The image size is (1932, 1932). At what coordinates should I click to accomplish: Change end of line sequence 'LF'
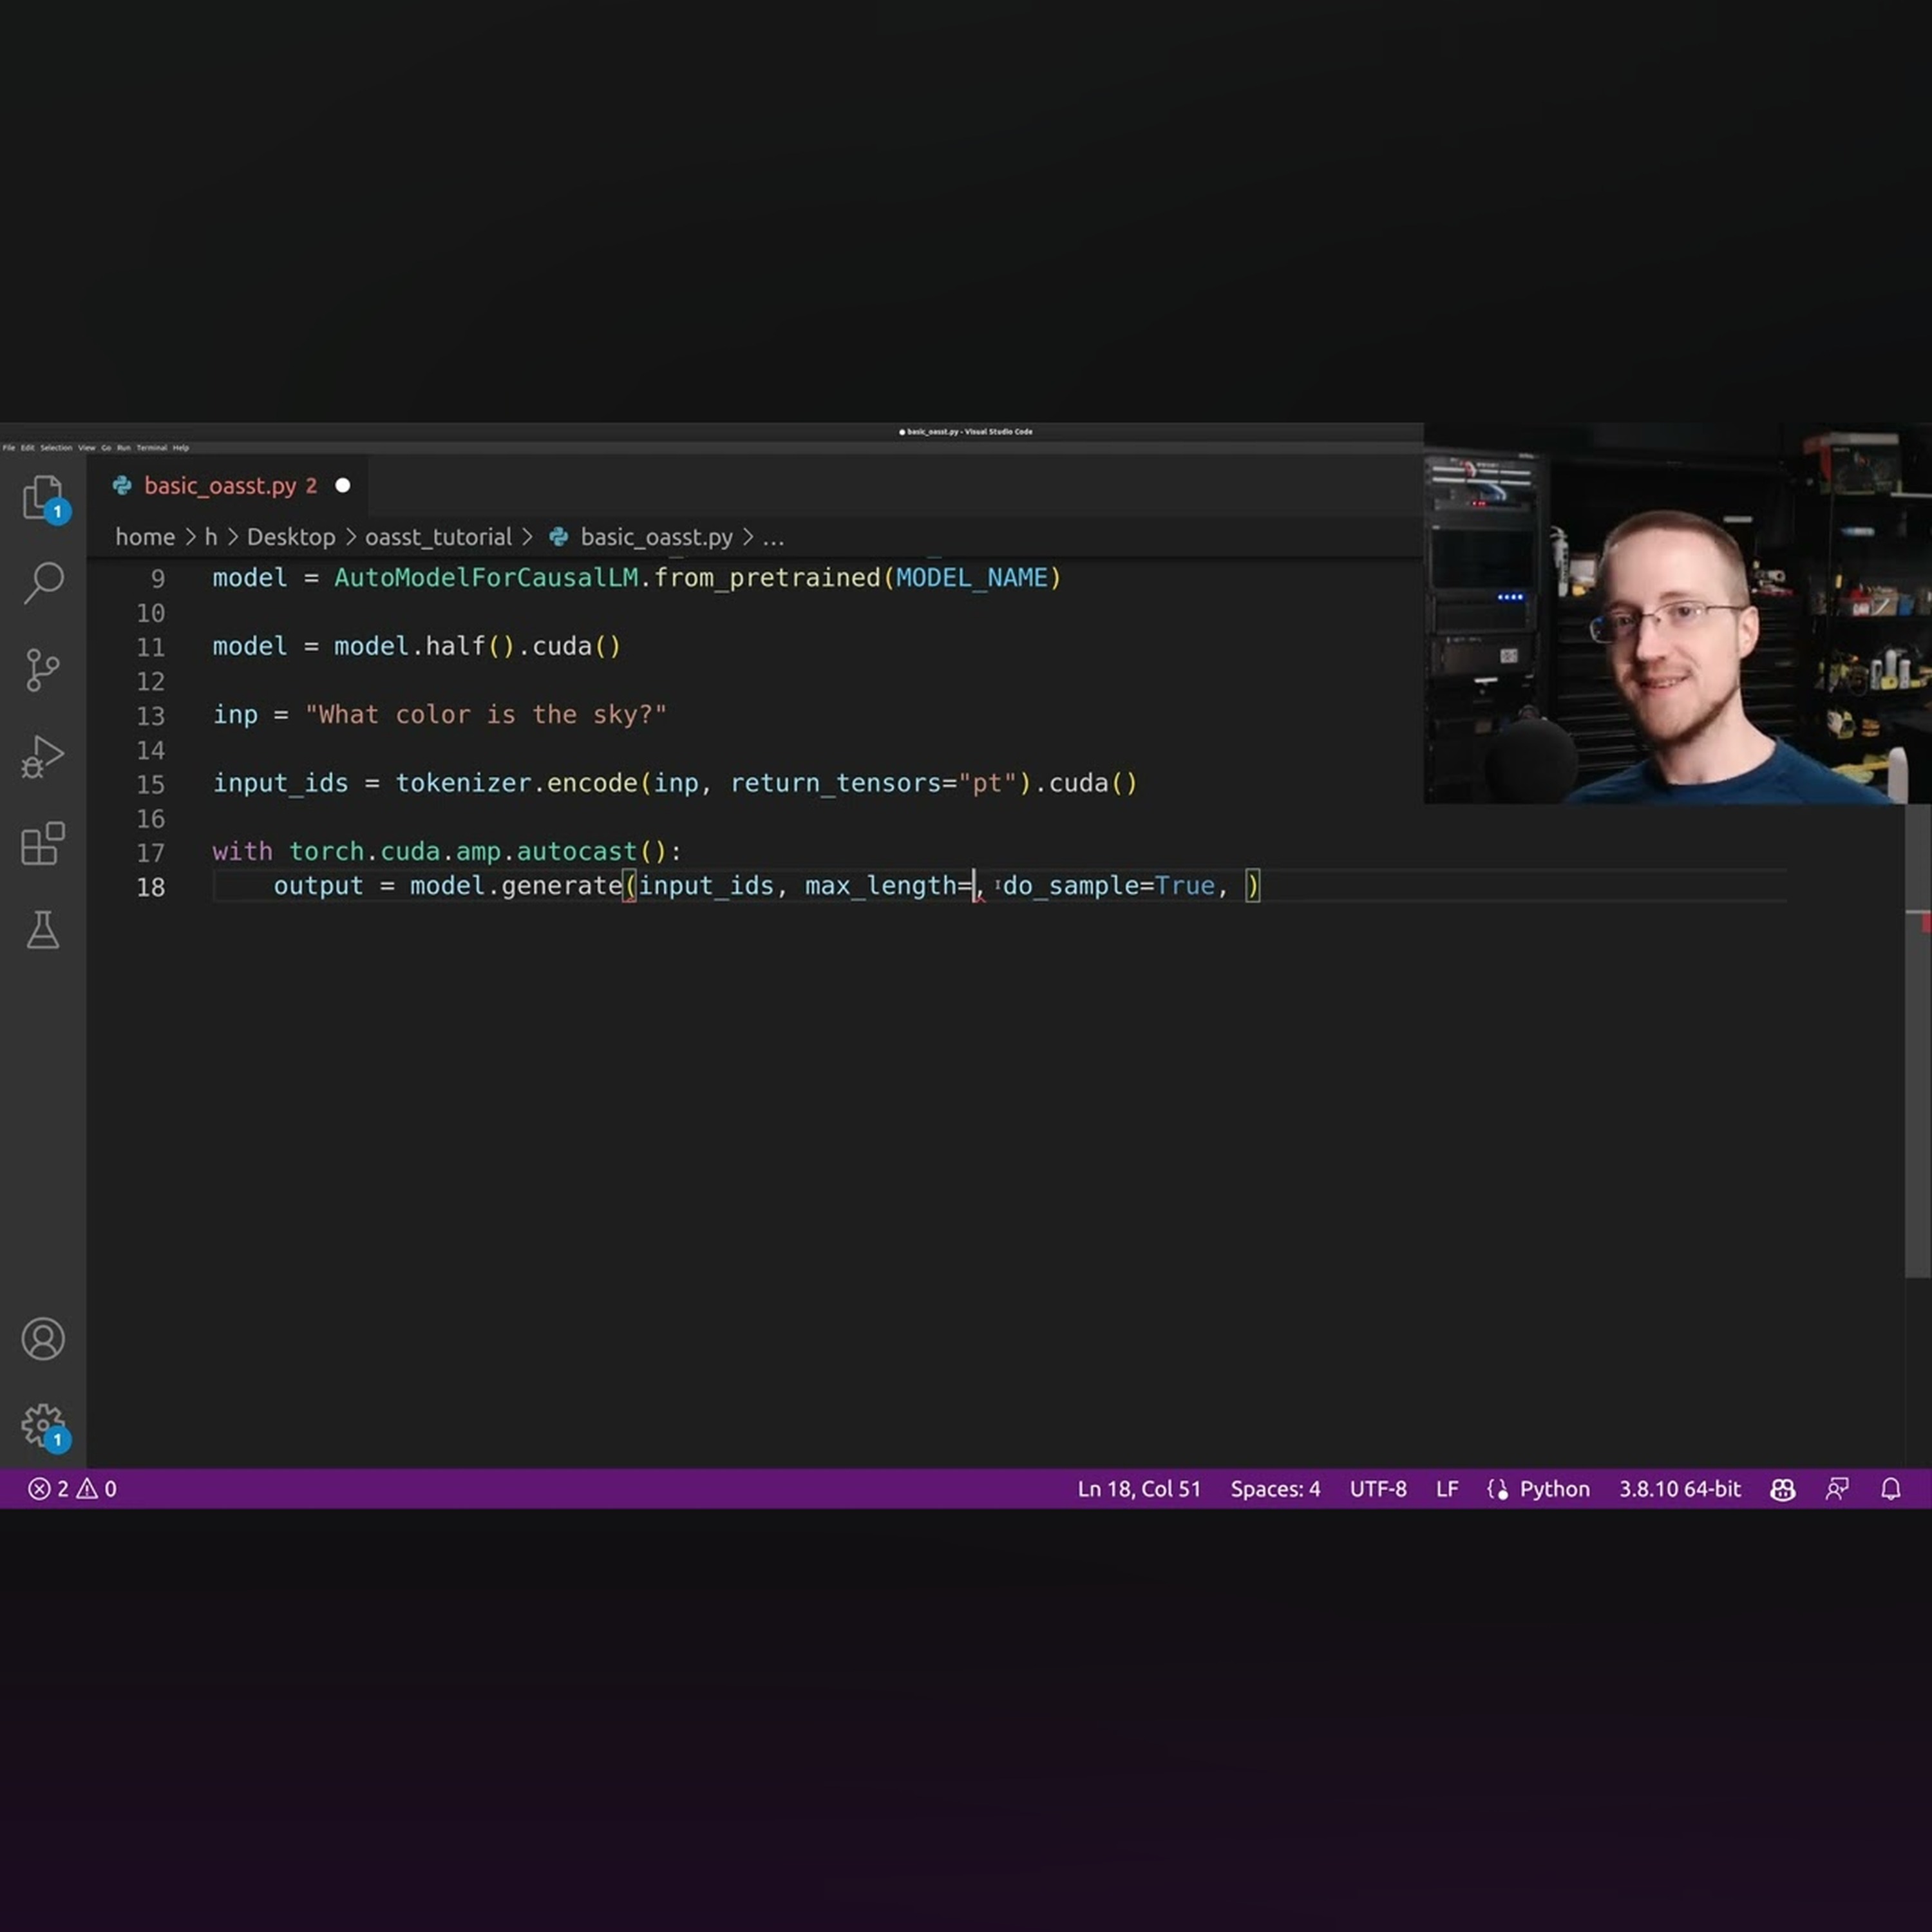[1447, 1489]
